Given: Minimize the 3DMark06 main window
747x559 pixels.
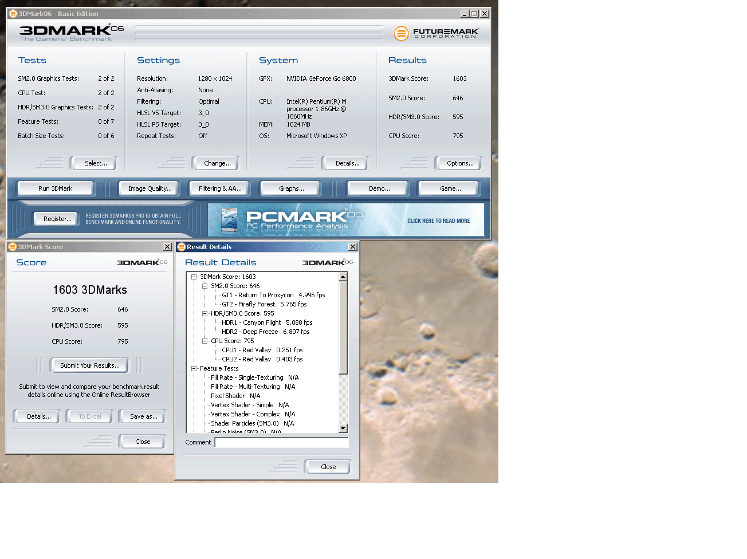Looking at the screenshot, I should click(x=465, y=14).
